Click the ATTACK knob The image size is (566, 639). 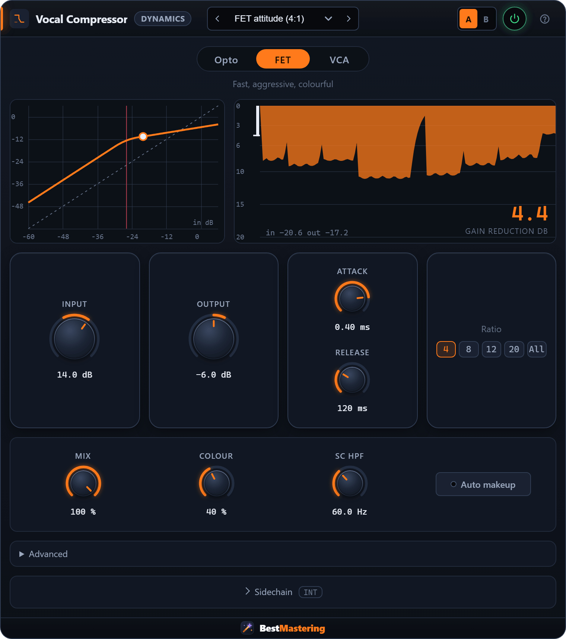coord(352,298)
